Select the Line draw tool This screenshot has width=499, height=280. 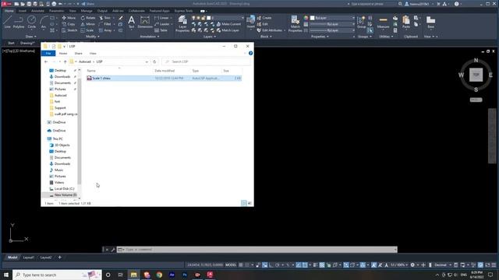pos(7,23)
